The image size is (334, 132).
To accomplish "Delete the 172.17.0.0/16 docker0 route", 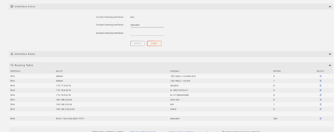I will [x=320, y=85].
